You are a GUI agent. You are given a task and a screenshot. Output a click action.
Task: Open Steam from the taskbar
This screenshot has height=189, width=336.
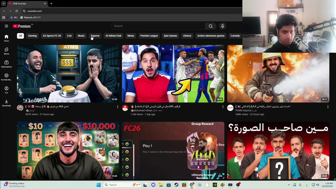click(176, 185)
